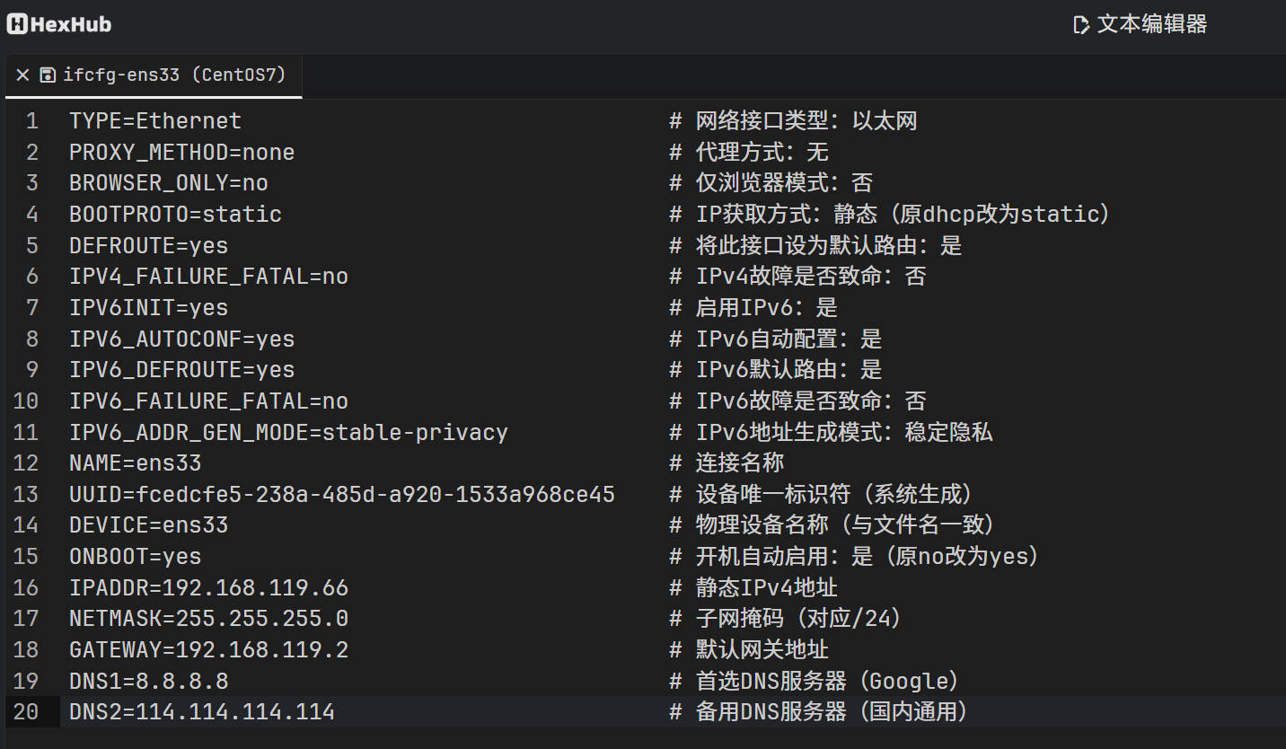
Task: Open the 文本编辑器 label at top right
Action: click(x=1152, y=24)
